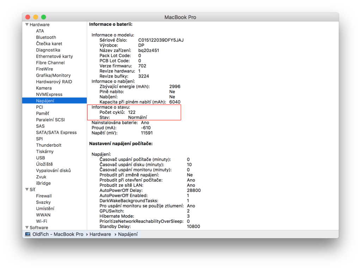Collapse the Síť section triangle

pos(27,189)
